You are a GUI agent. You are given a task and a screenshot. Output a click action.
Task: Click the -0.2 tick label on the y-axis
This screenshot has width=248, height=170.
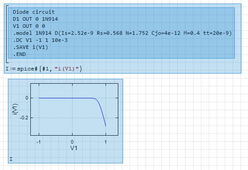(x=24, y=118)
